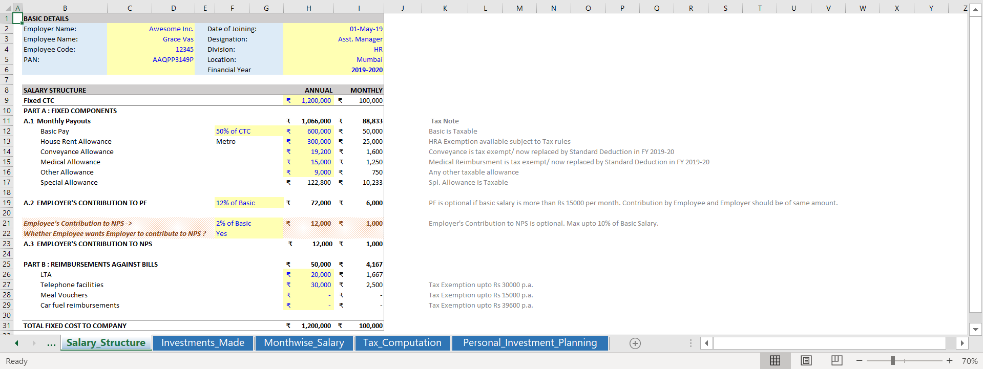Click 'Spl. Allowance is Taxable' note
The width and height of the screenshot is (983, 369).
pos(468,183)
